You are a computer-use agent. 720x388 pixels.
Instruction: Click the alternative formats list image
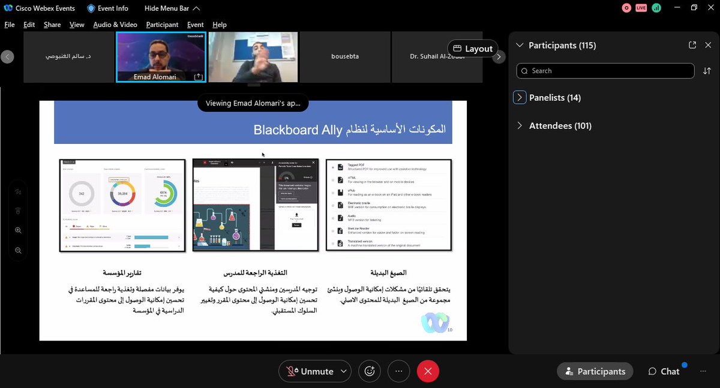(388, 205)
